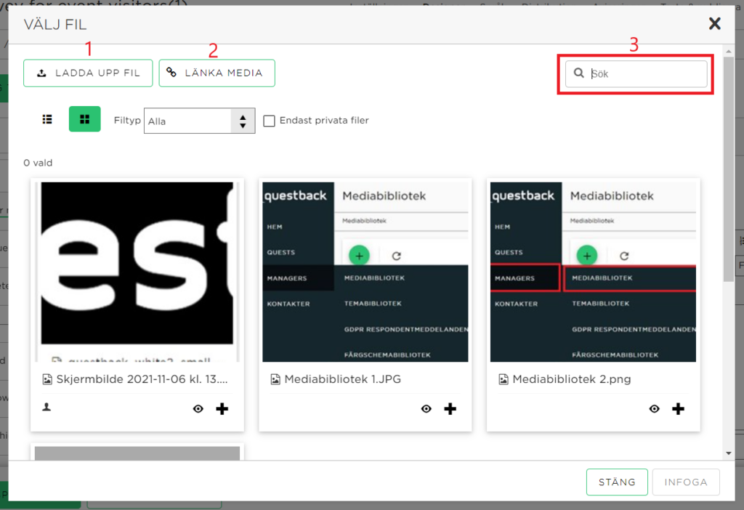Add Mediabibliotek 1.JPG with plus icon
Screen dimensions: 744x510
click(450, 408)
